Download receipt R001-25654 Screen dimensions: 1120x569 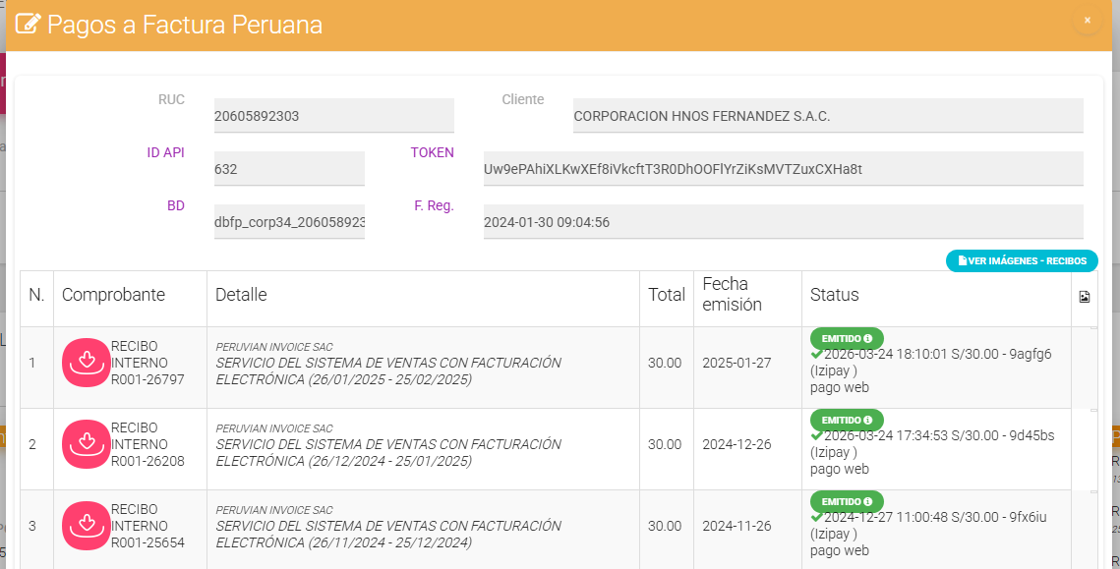tap(87, 526)
